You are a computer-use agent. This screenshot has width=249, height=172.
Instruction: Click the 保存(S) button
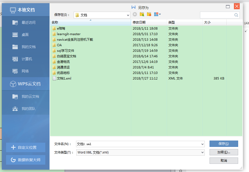224,144
